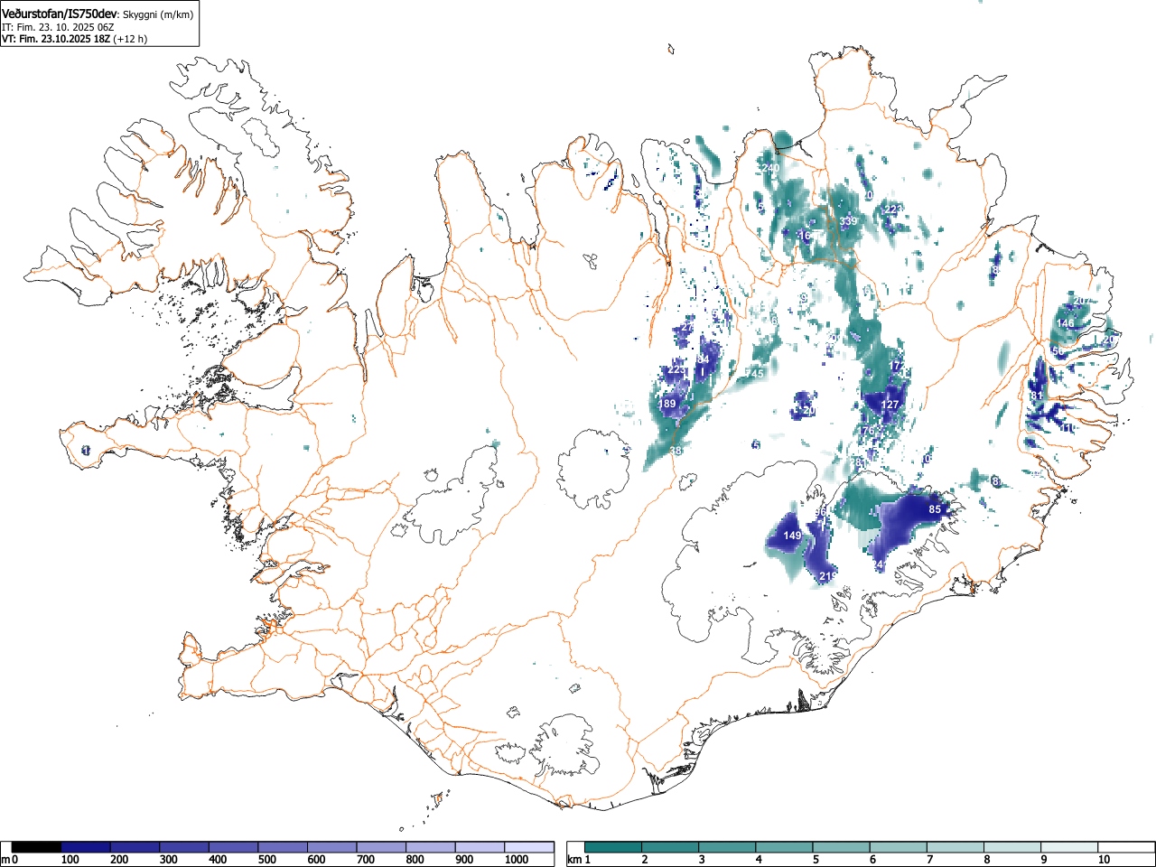Click the 9–10 km near-white legend swatch
Screen dimensions: 1156x867
coord(1069,847)
